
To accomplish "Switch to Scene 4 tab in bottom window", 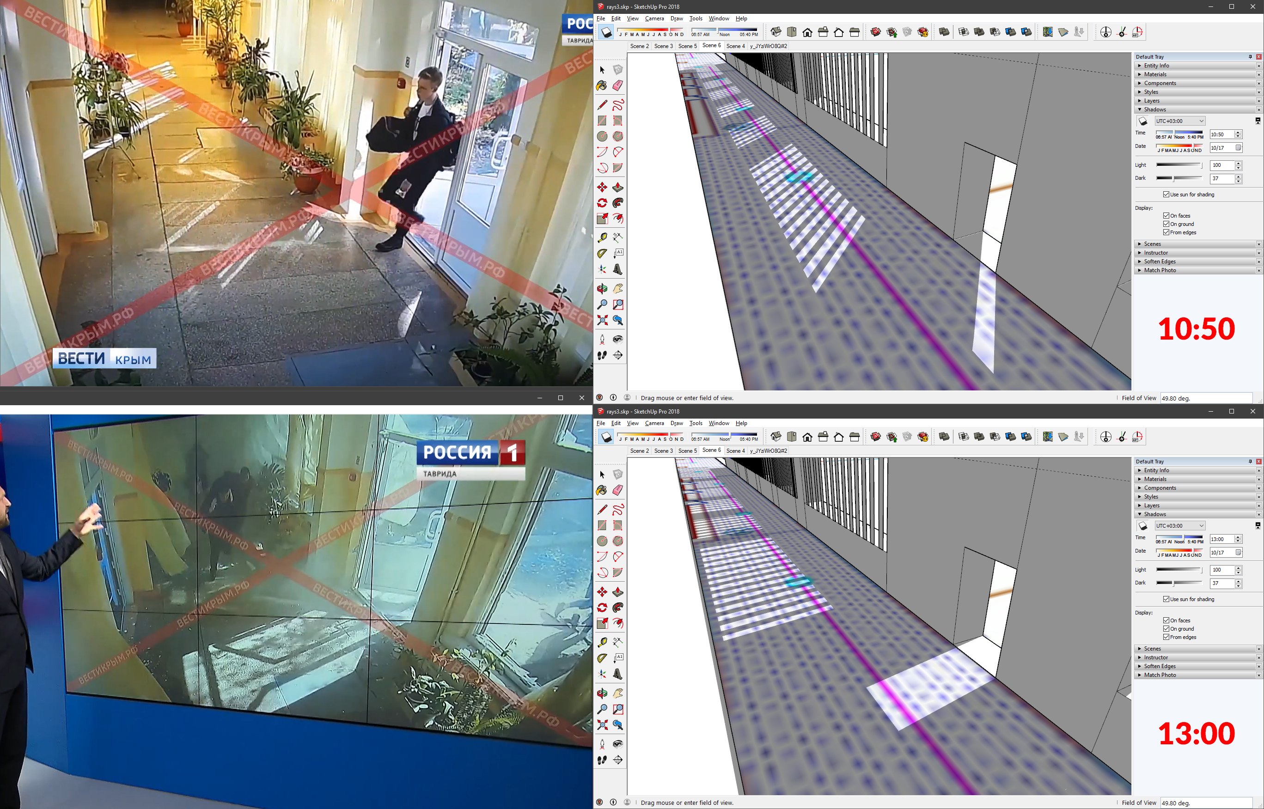I will tap(735, 451).
